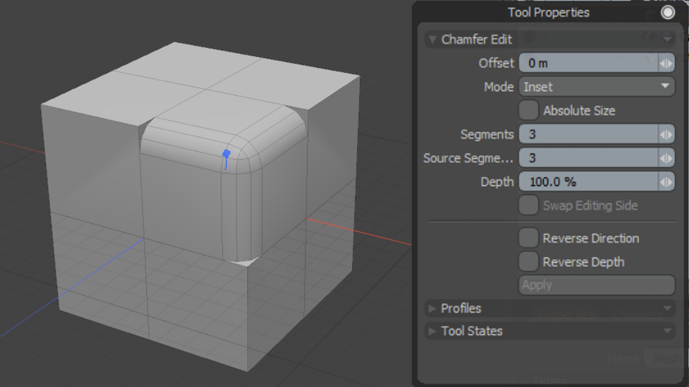Enable the Absolute Size checkbox
Screen dimensions: 689x387
point(528,110)
